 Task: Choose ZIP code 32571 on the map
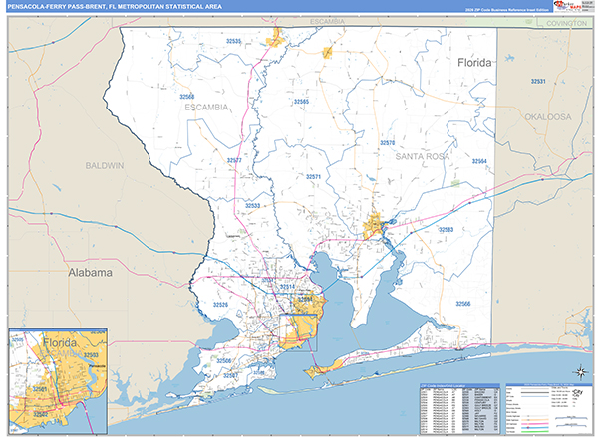[313, 176]
